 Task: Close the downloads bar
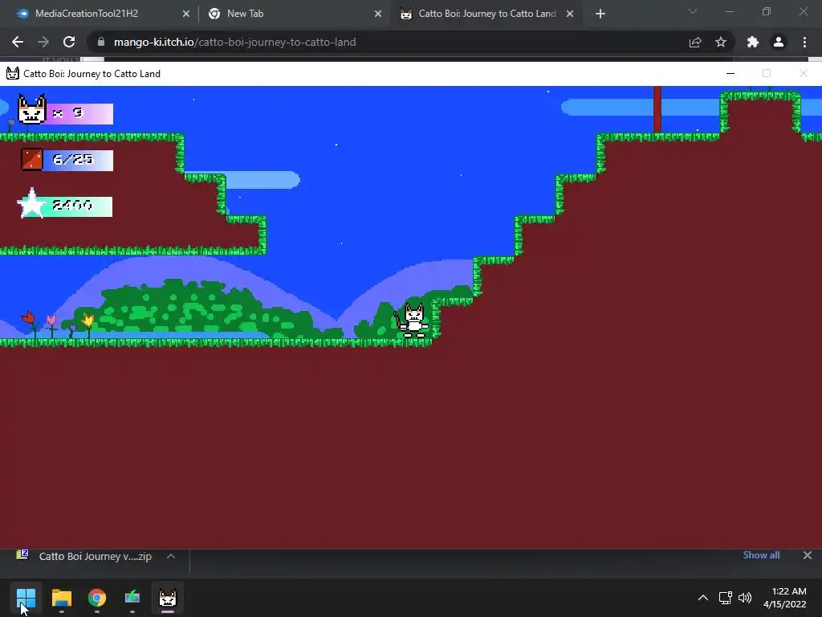coord(808,555)
